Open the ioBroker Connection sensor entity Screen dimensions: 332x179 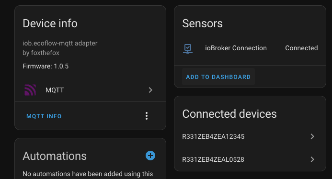click(x=250, y=48)
